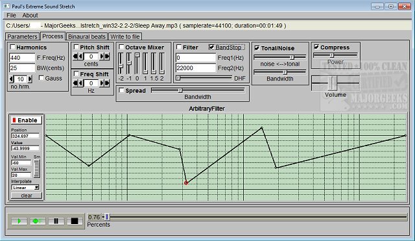Viewport: 415px width, 241px height.
Task: Click the Volume slider handle
Action: coord(333,83)
